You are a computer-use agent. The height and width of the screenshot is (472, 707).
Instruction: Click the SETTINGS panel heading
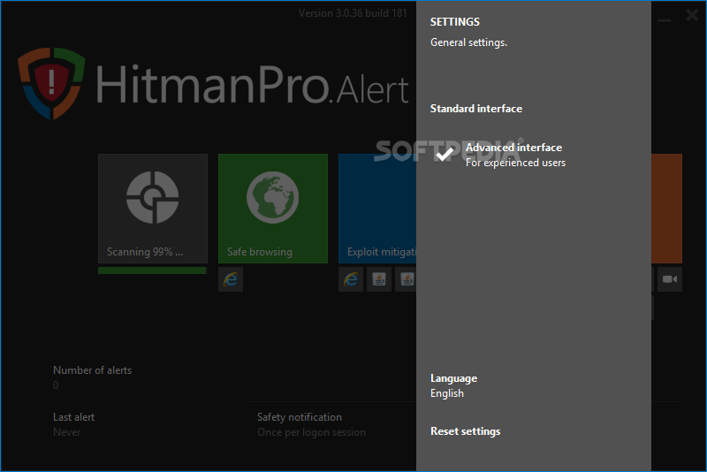[455, 21]
